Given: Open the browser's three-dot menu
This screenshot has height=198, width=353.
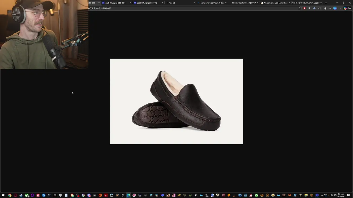Looking at the screenshot, I should 340,8.
